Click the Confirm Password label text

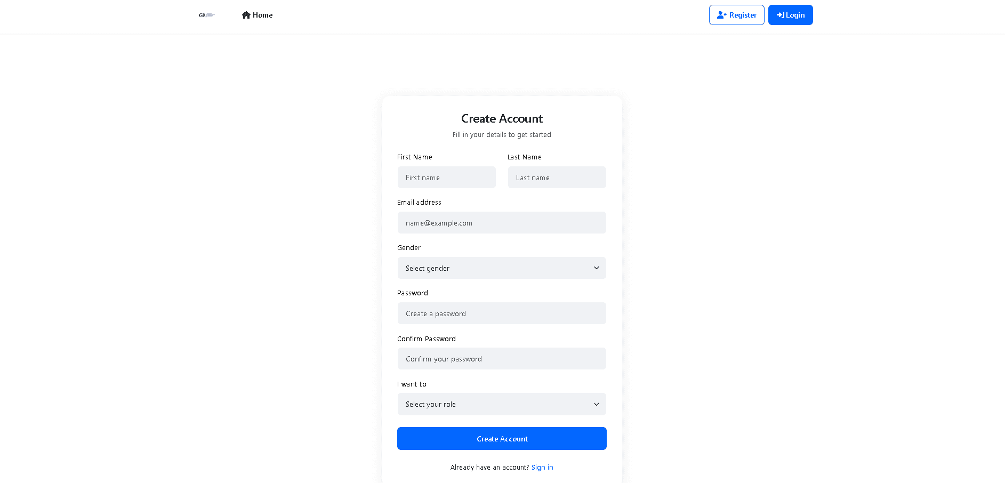[x=427, y=339]
